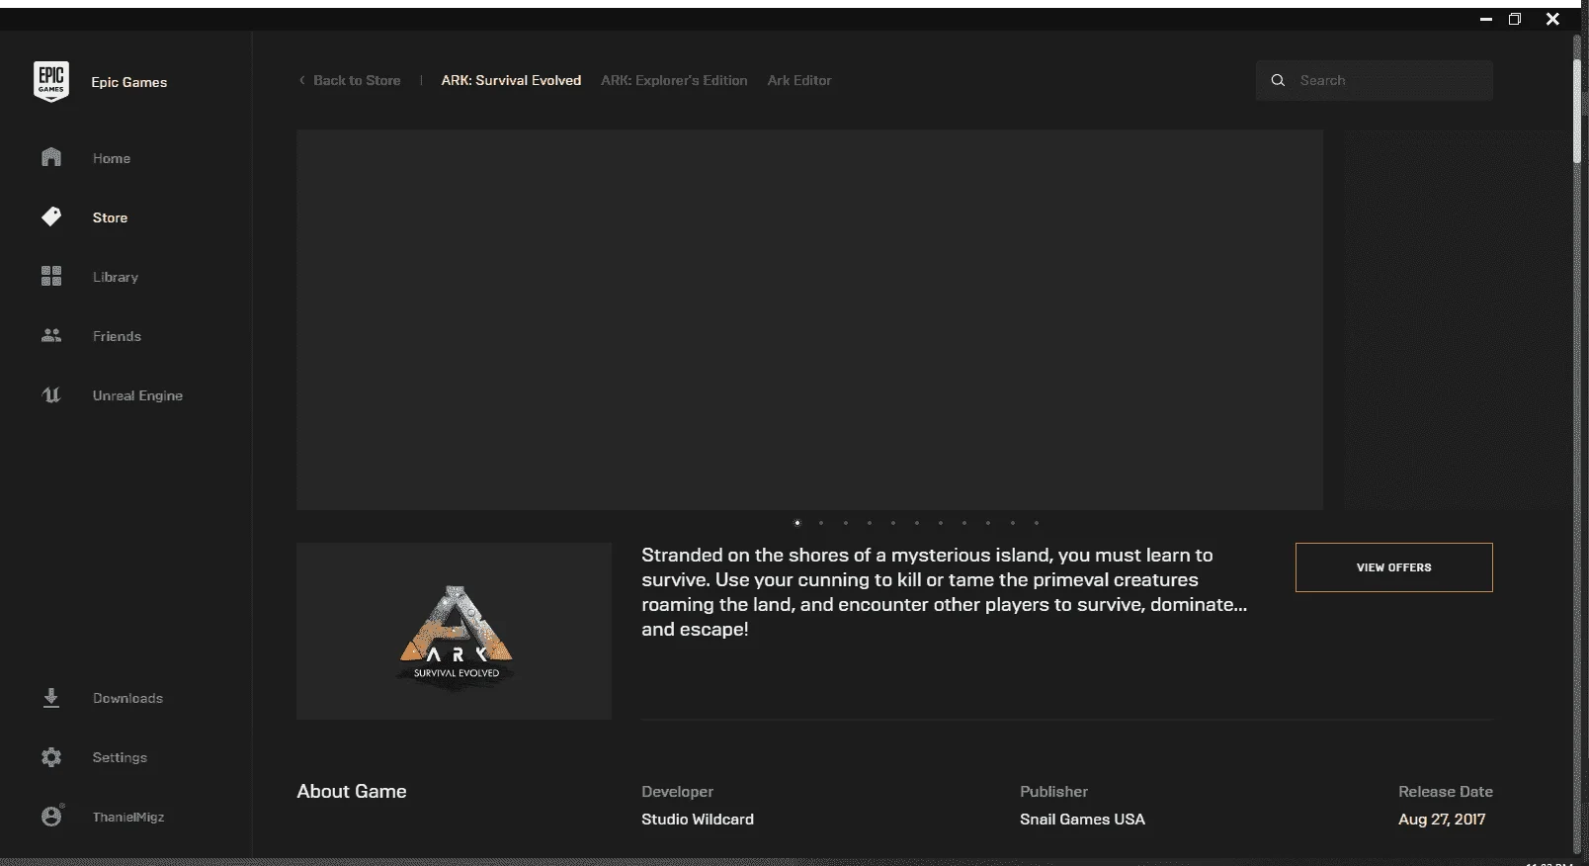The width and height of the screenshot is (1589, 866).
Task: Click the game description starting 'Stranded on the shores'
Action: click(944, 592)
